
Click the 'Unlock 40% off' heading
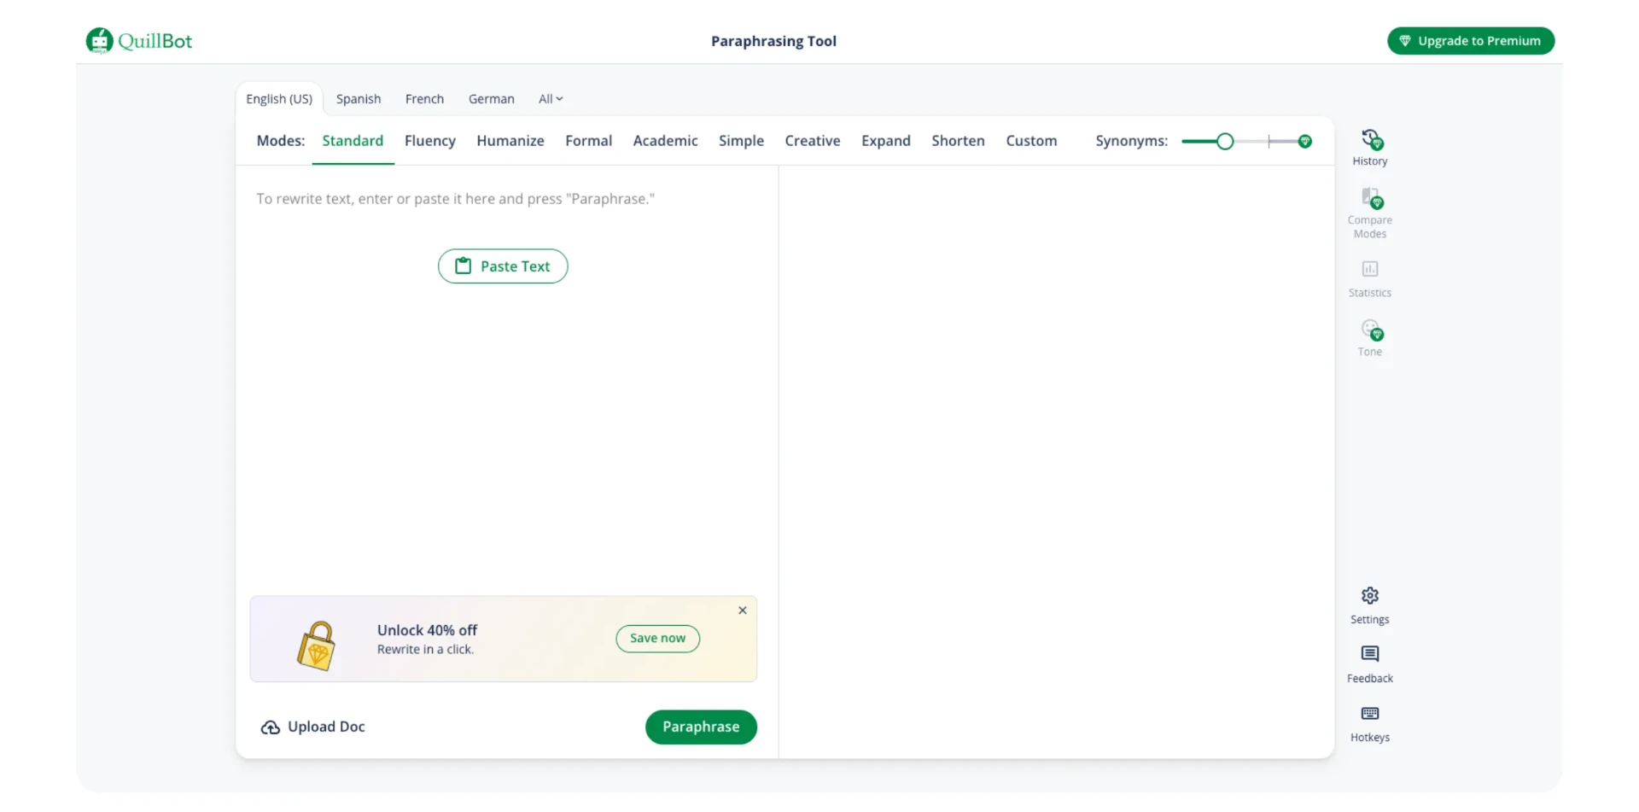[x=427, y=630]
